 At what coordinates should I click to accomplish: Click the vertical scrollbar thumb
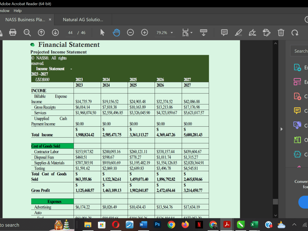276,201
